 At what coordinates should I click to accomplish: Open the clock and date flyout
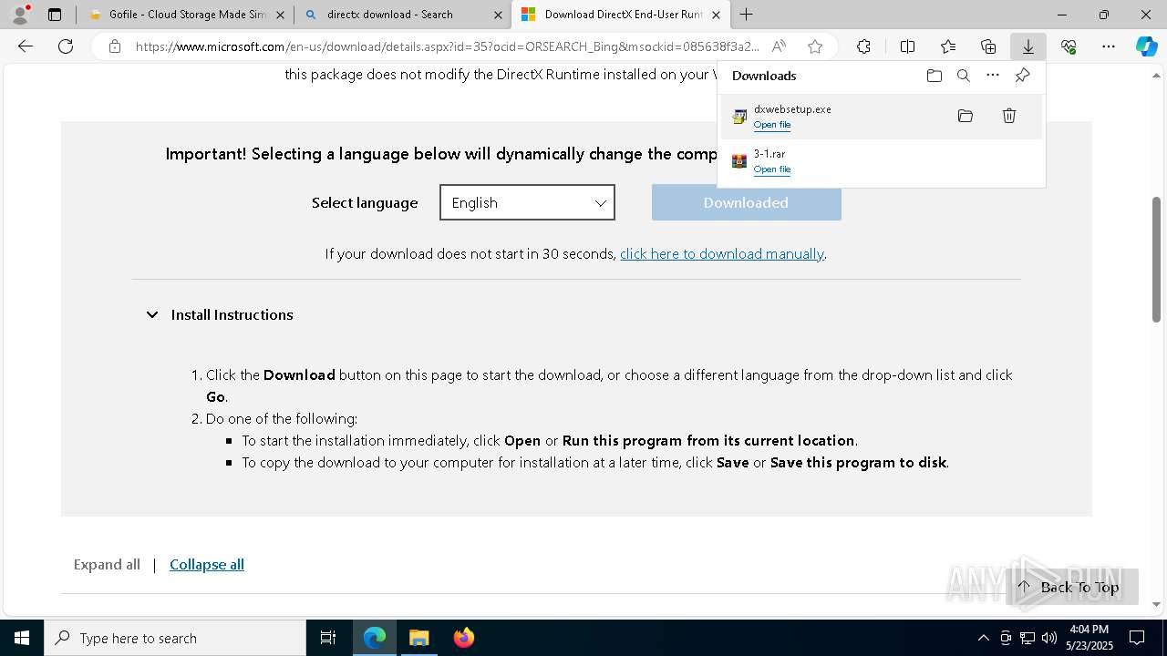pos(1089,638)
